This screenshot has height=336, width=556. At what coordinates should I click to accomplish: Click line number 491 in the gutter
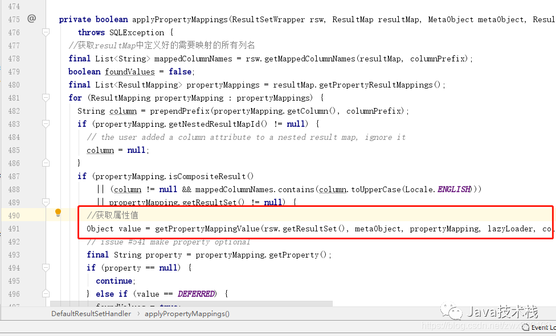click(x=14, y=229)
